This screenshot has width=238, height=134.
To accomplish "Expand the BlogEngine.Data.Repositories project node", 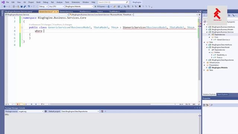I will coord(207,60).
